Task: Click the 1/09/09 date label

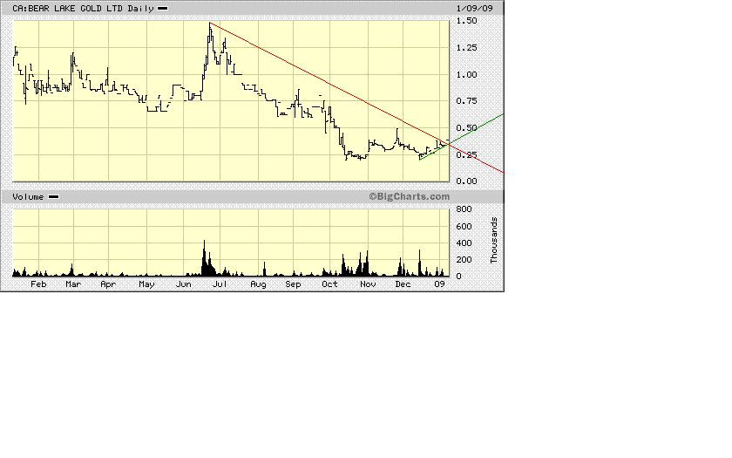Action: pyautogui.click(x=474, y=9)
